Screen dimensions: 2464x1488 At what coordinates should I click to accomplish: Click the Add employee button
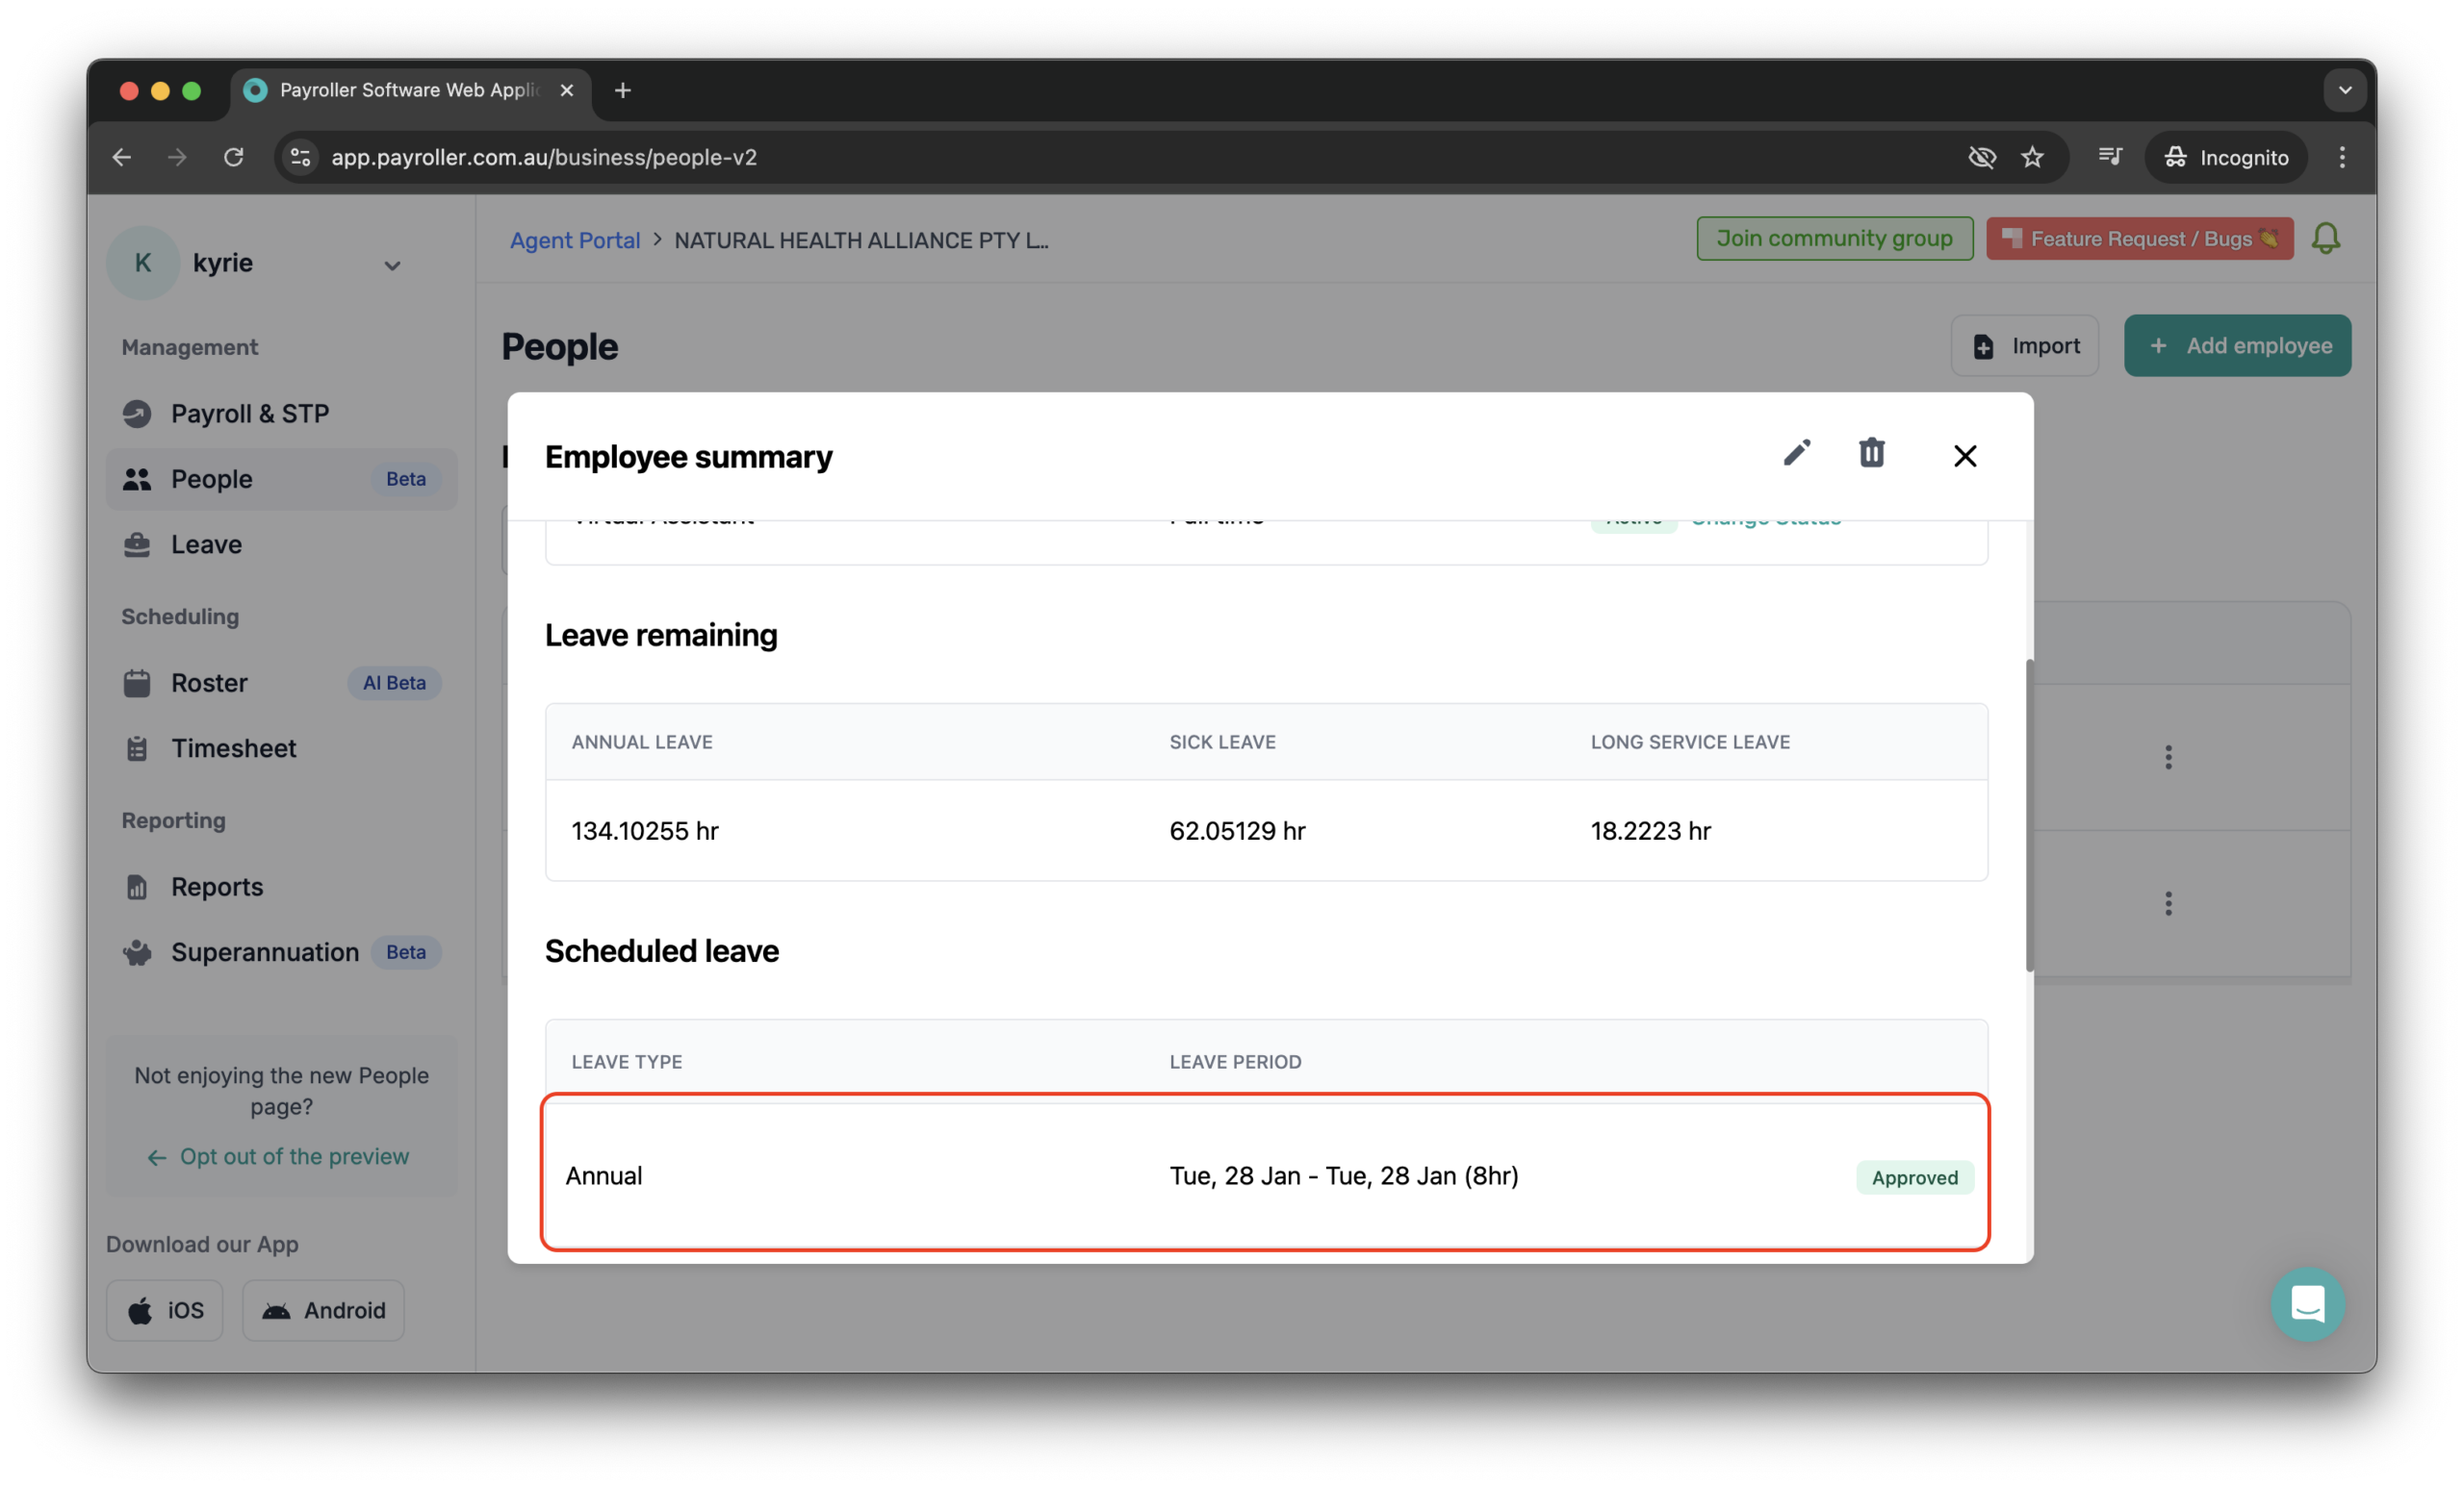coord(2237,344)
